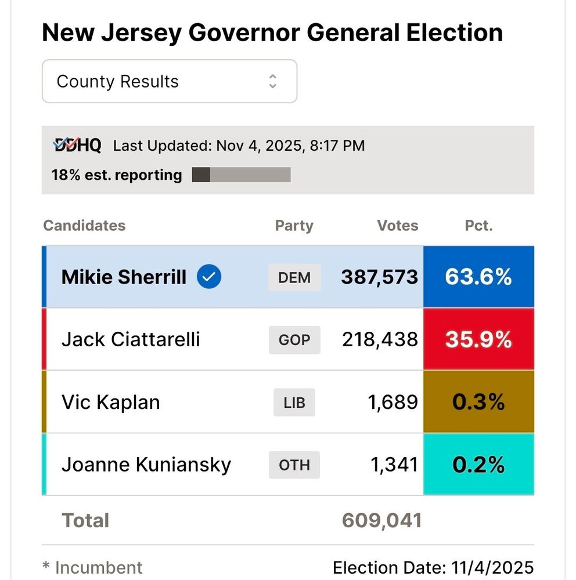
Task: Click the LIB party badge
Action: click(294, 403)
